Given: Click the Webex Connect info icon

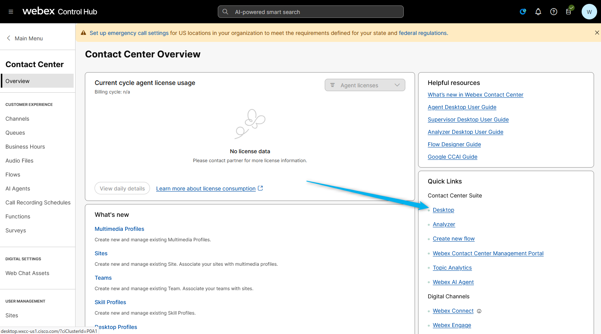Looking at the screenshot, I should point(479,311).
